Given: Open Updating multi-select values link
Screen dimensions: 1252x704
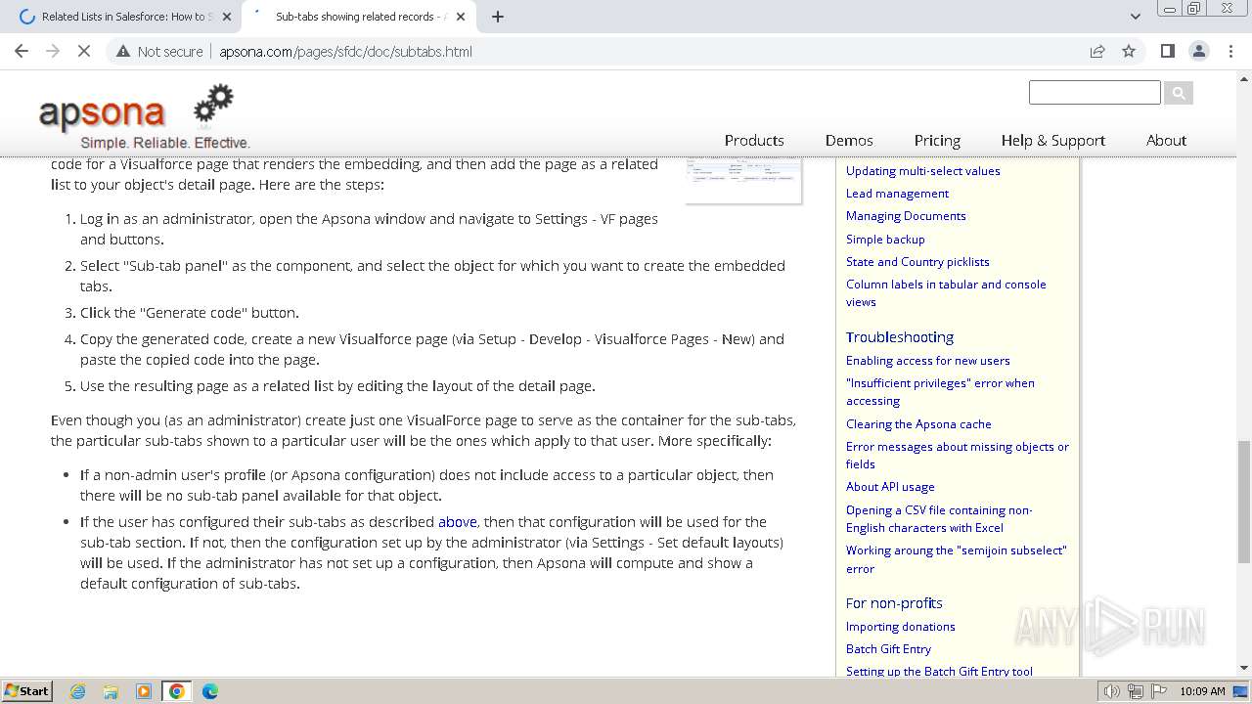Looking at the screenshot, I should [923, 170].
